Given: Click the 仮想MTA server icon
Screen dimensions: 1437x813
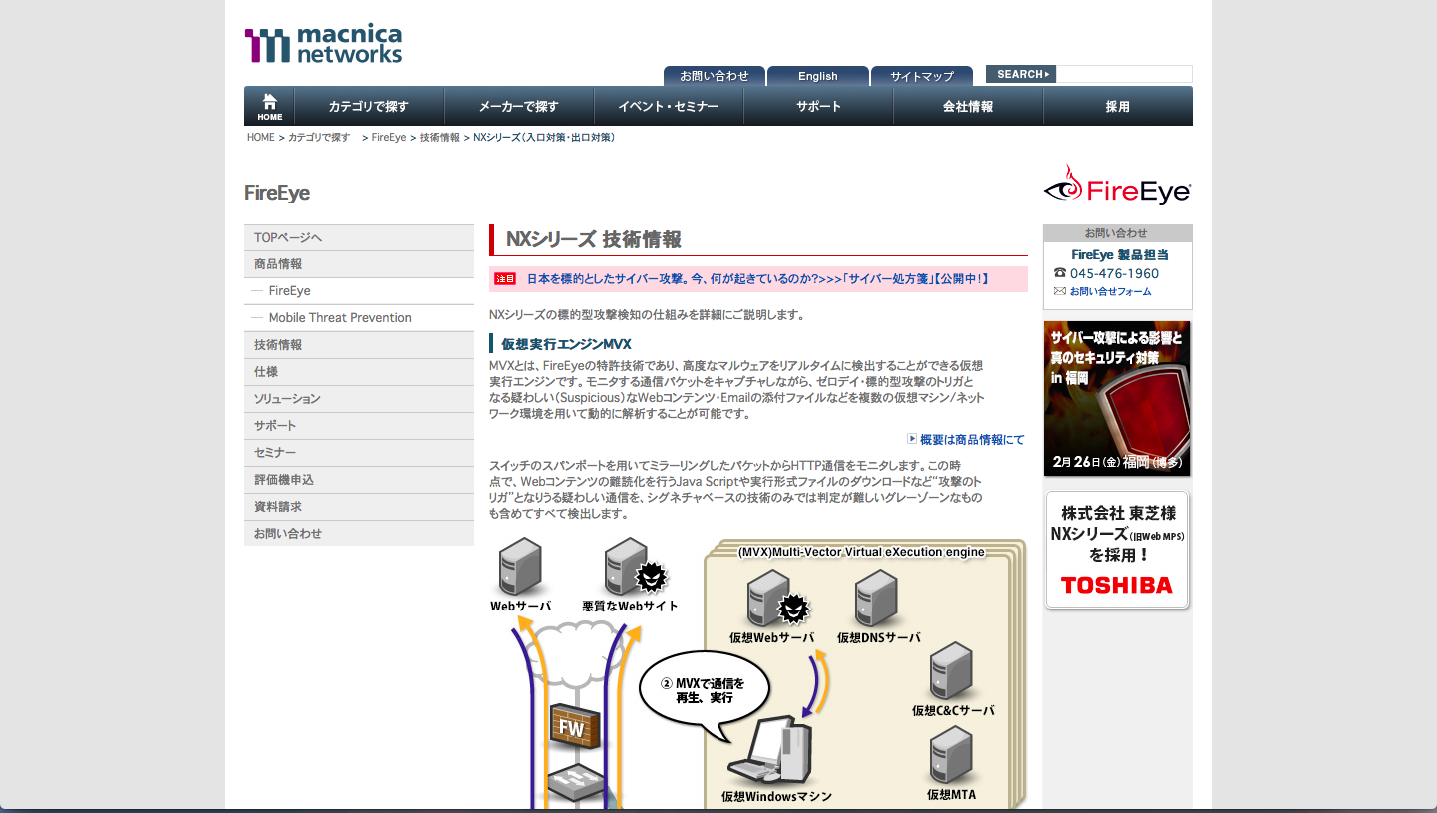Looking at the screenshot, I should [952, 755].
